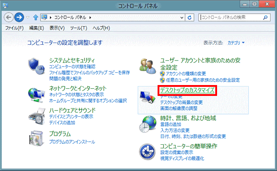
Task: Open ホームグループと共有に関するオプションの選択 link
Action: coord(88,100)
